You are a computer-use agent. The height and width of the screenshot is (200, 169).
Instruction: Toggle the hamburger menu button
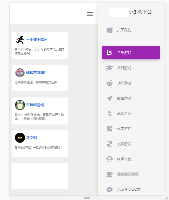coord(90,14)
